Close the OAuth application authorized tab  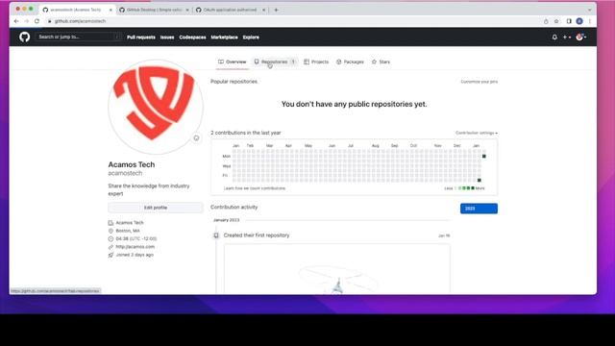point(263,10)
